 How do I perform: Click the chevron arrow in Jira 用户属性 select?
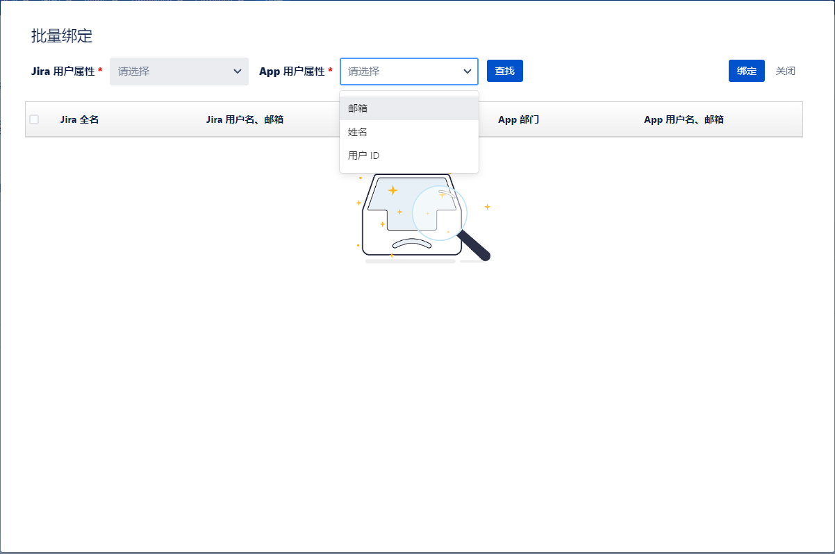(237, 72)
